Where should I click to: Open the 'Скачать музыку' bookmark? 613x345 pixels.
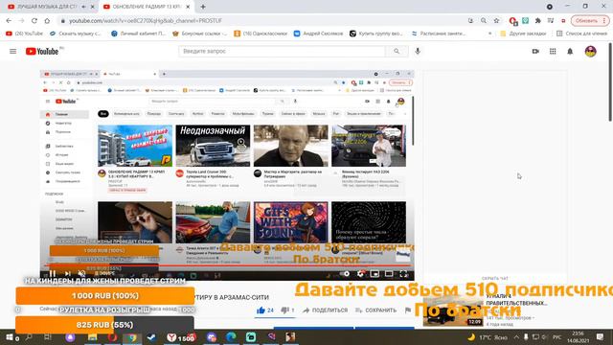pos(75,34)
